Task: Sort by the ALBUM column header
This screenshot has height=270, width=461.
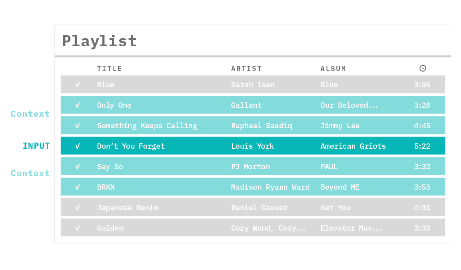Action: pyautogui.click(x=333, y=68)
